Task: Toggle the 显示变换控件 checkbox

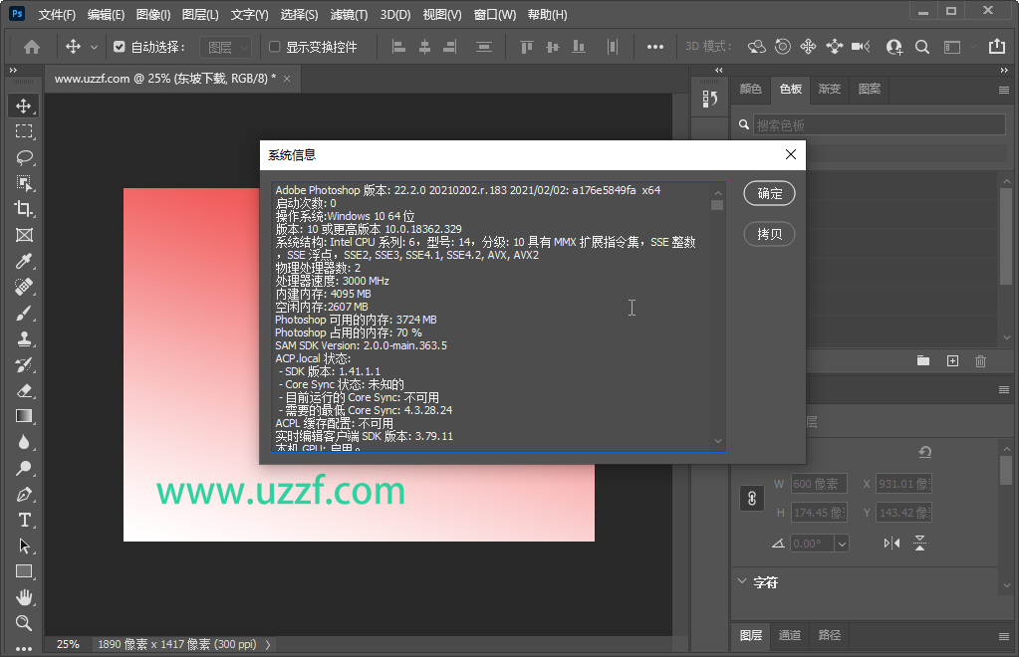Action: 274,47
